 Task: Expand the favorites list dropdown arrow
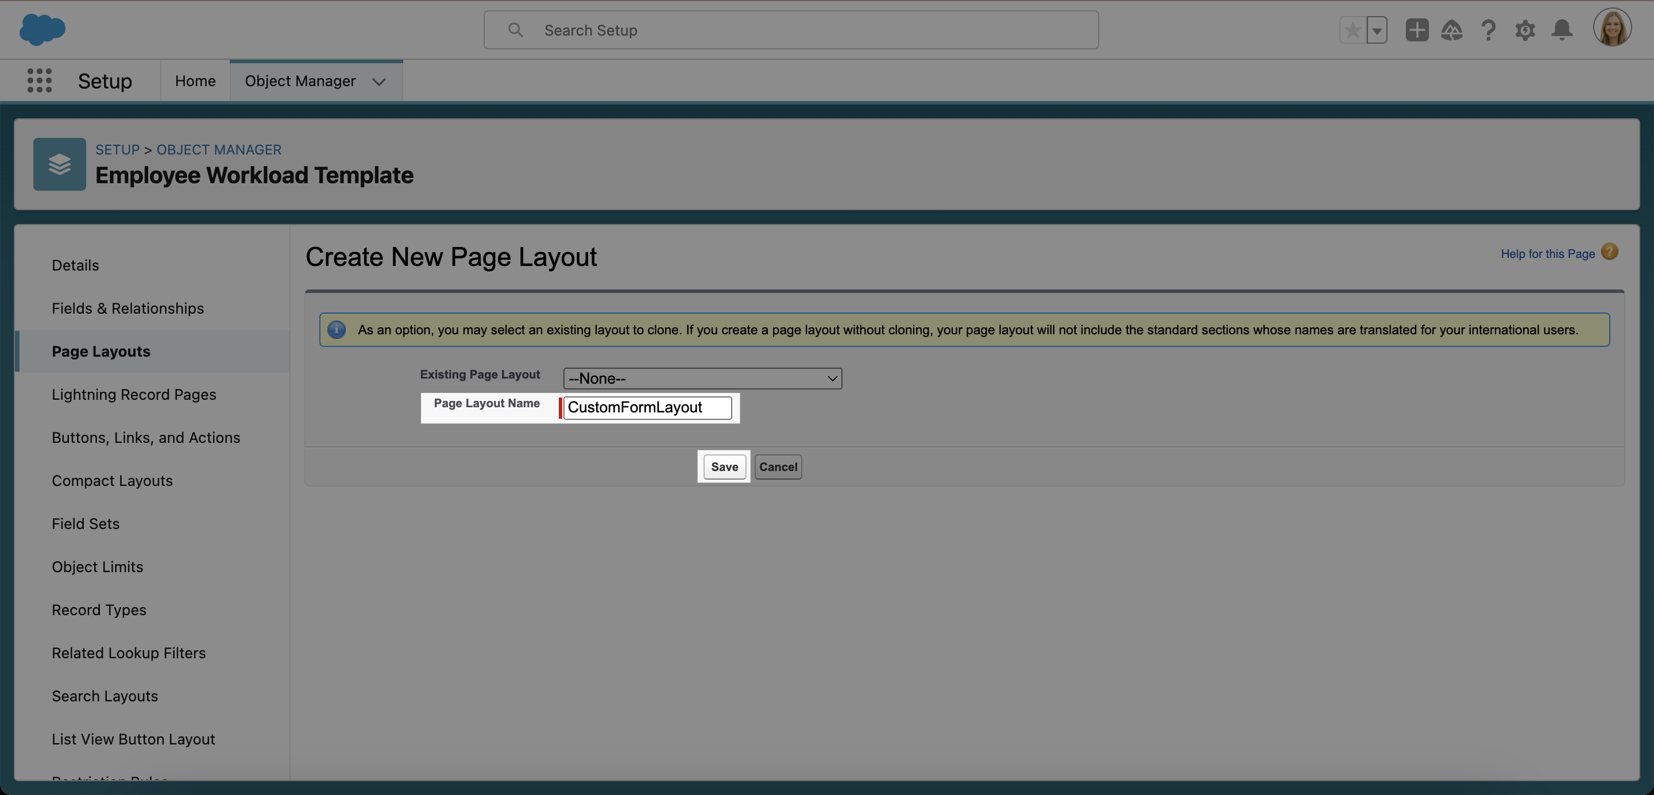pyautogui.click(x=1377, y=30)
